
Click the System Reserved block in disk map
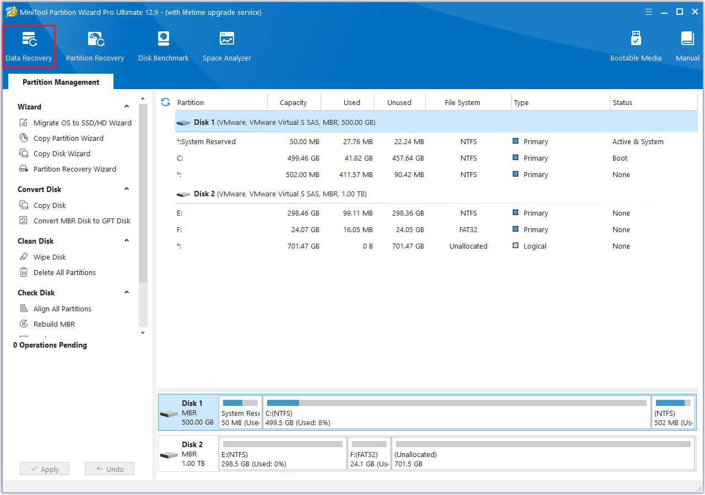click(240, 413)
